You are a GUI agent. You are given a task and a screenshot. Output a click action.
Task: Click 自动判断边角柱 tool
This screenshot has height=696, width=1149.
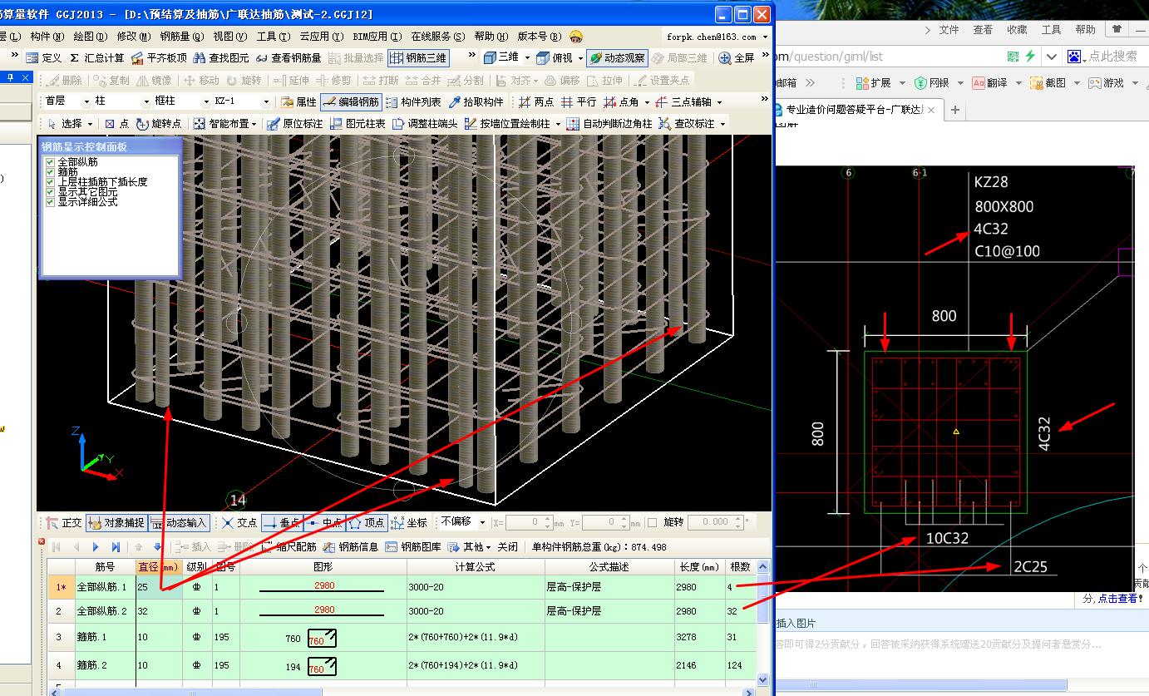point(609,123)
